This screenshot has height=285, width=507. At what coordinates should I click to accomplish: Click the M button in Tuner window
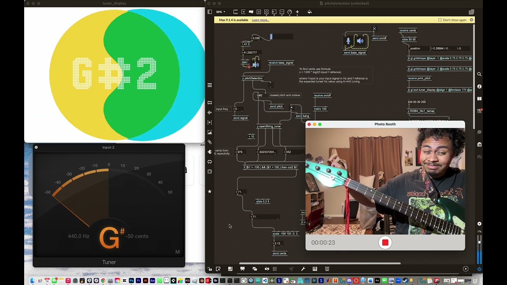177,252
